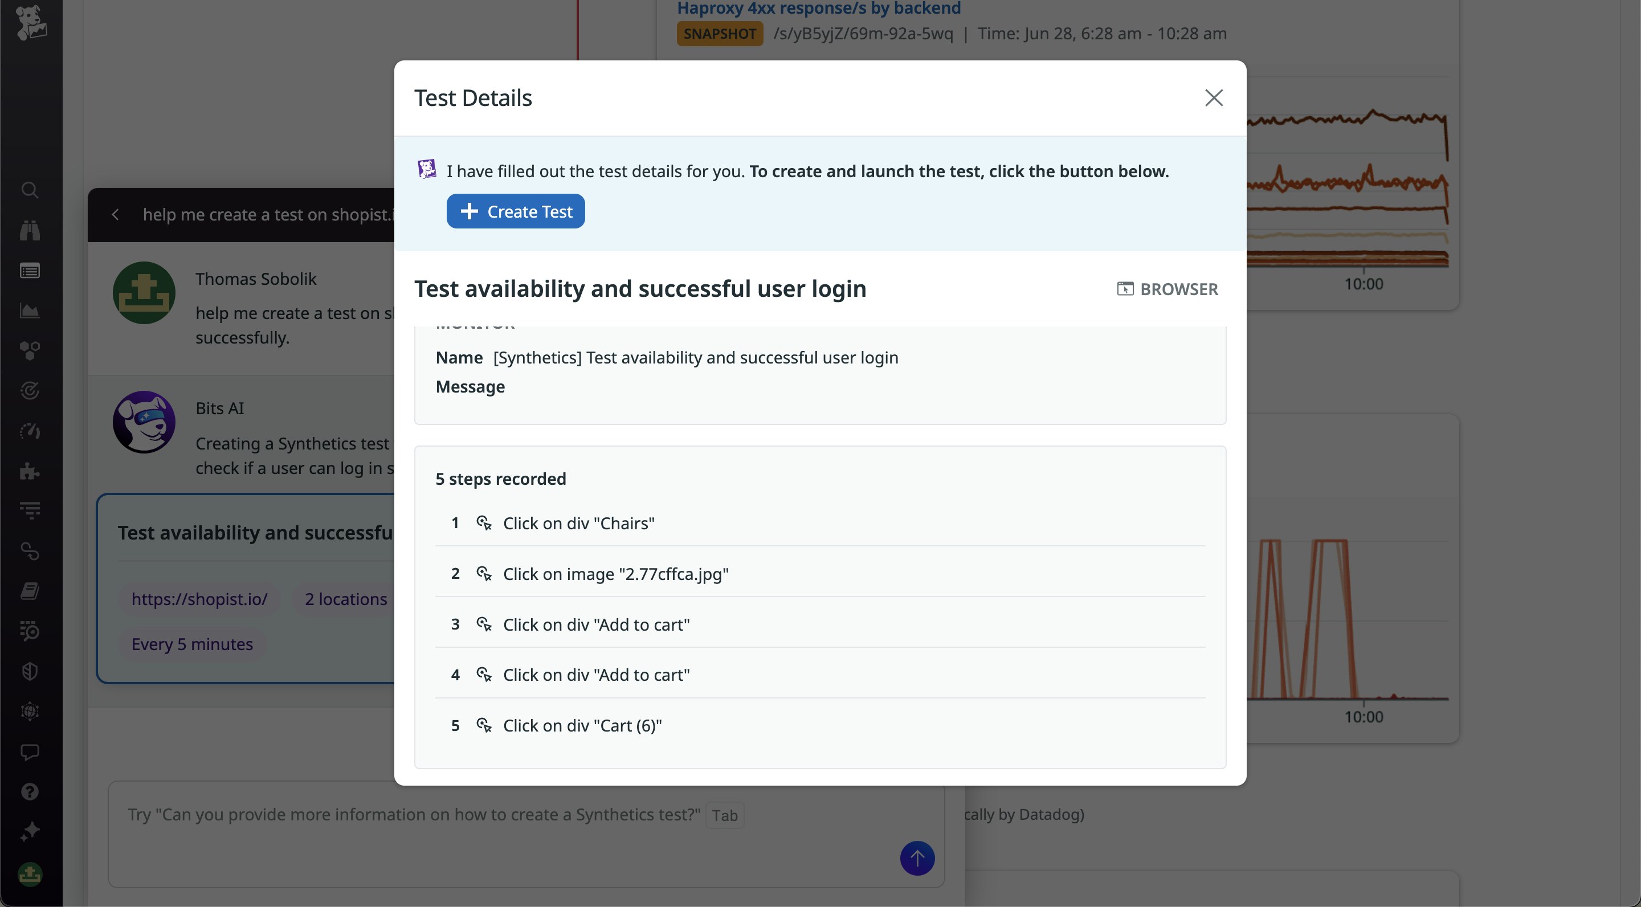Click the Datadog logo in sidebar
The image size is (1641, 907).
(31, 23)
